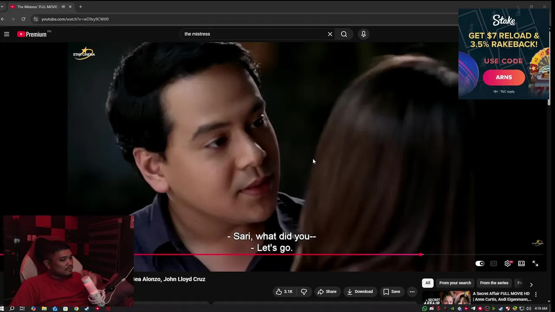Open File Explorer from taskbar
The image size is (555, 312).
click(x=44, y=309)
